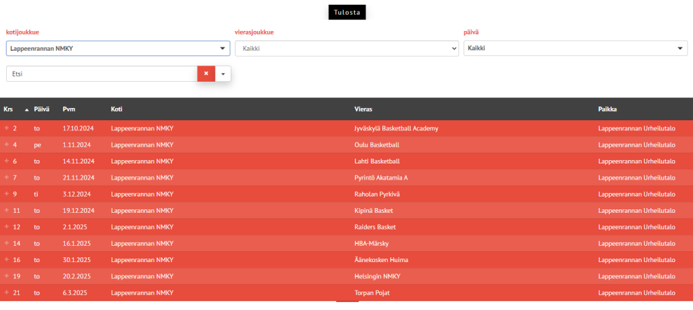Click 'ti' day in 3.12.2024 row

37,194
